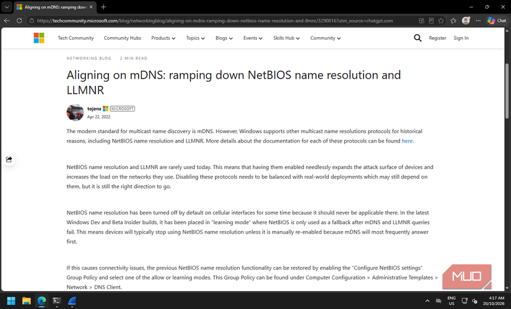This screenshot has height=309, width=511.
Task: Open the tojens author profile name
Action: [x=94, y=108]
